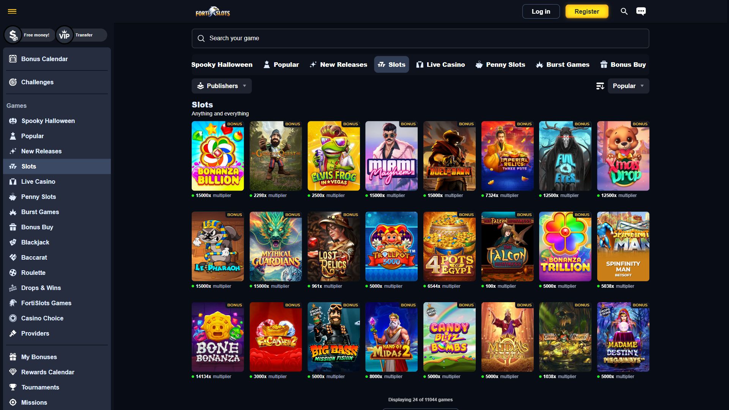
Task: Click the Search your game field
Action: pyautogui.click(x=420, y=38)
